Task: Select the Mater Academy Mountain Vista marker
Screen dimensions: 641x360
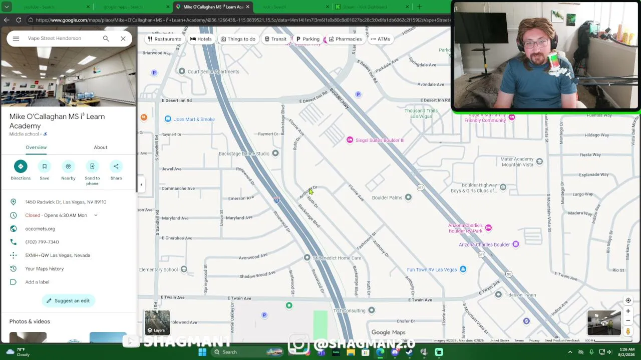Action: tap(539, 161)
